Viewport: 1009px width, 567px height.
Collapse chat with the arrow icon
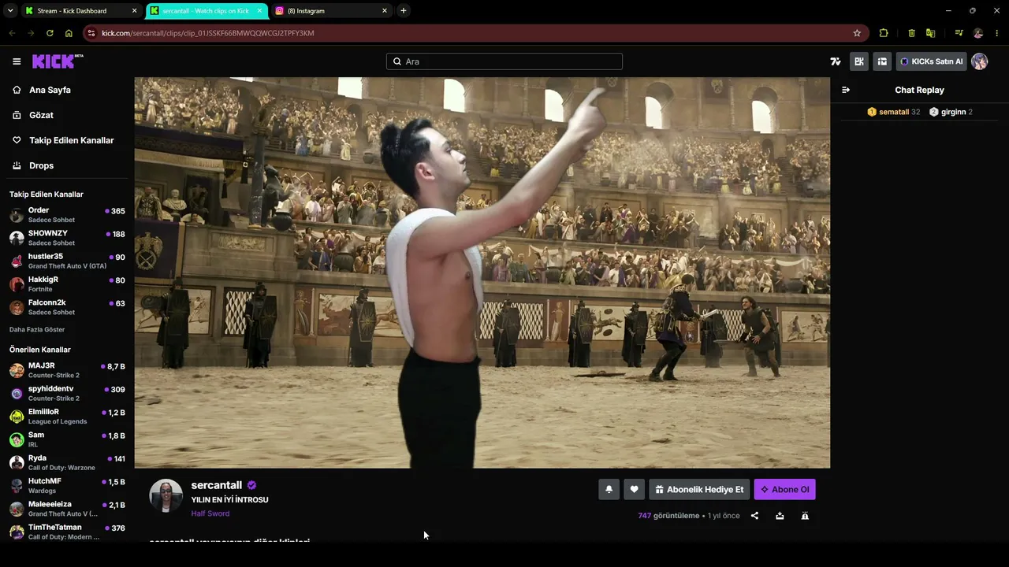pyautogui.click(x=846, y=90)
